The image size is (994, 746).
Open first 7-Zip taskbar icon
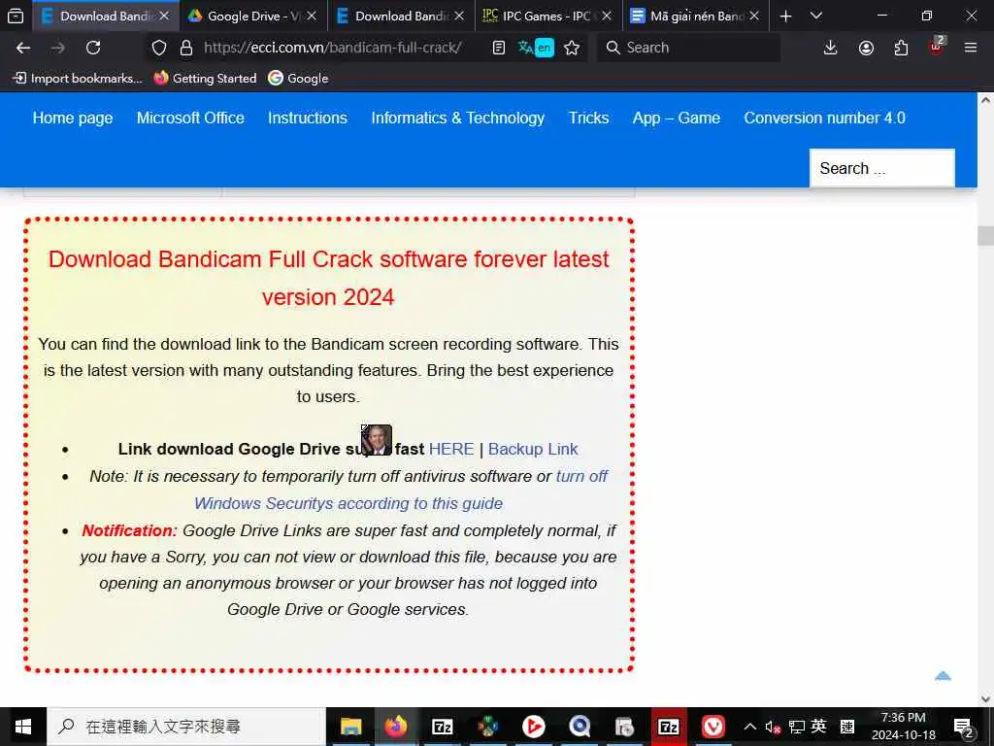(442, 727)
